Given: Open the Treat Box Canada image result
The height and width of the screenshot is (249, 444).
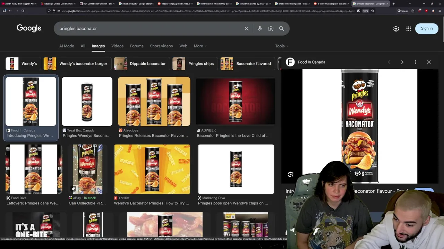Looking at the screenshot, I should point(87,101).
